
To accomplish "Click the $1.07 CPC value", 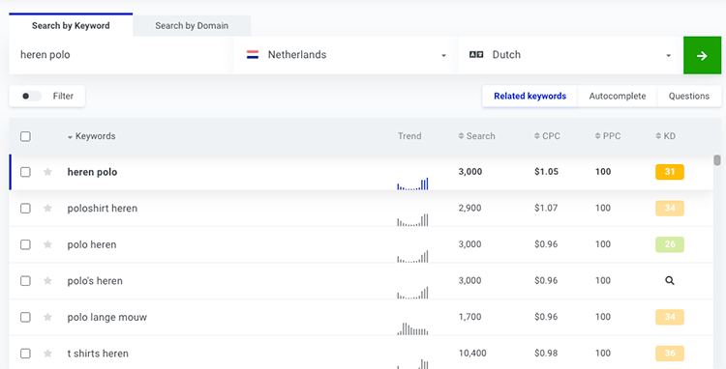I will pyautogui.click(x=546, y=208).
